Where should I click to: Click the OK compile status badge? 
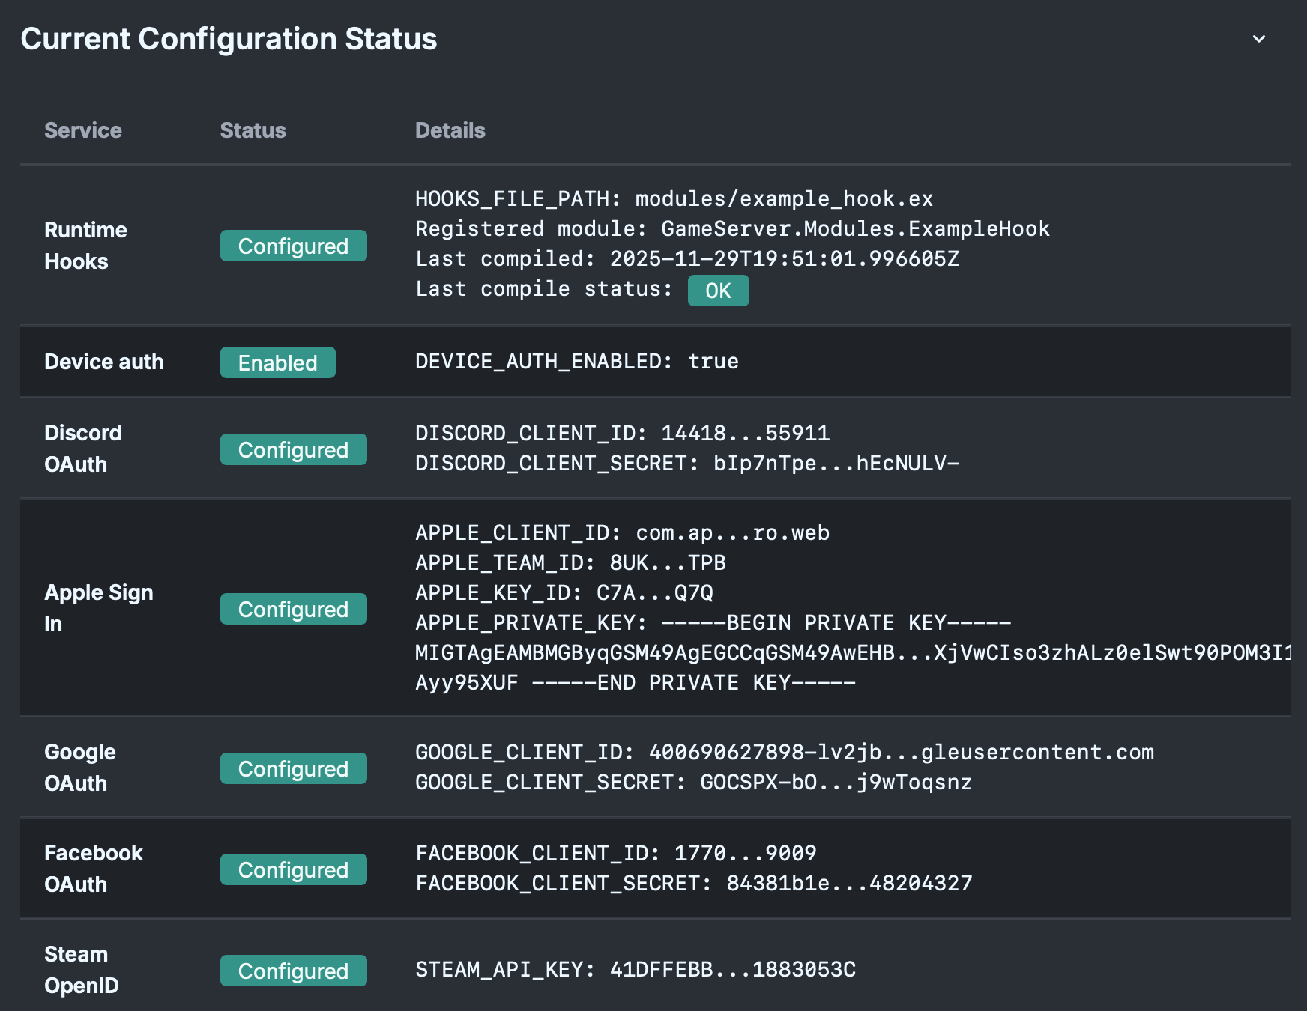[x=717, y=291]
